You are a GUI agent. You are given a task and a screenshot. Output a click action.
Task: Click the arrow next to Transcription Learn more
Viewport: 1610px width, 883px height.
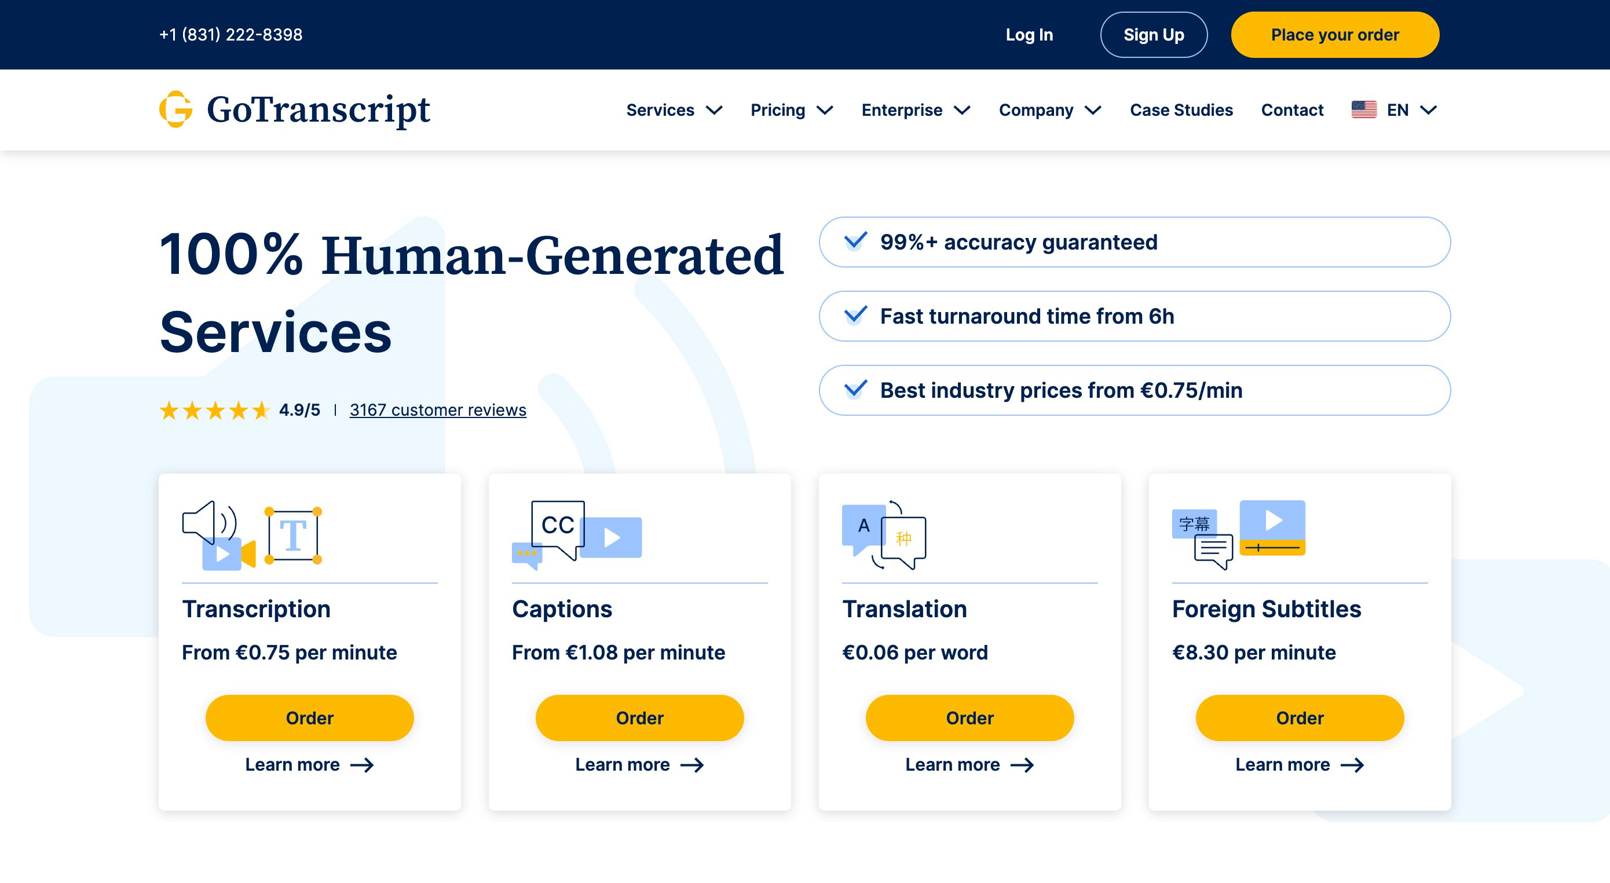(x=362, y=765)
